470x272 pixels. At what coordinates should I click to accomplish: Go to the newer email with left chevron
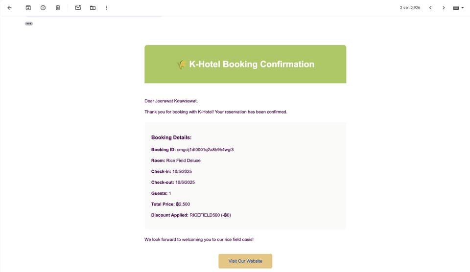point(430,8)
